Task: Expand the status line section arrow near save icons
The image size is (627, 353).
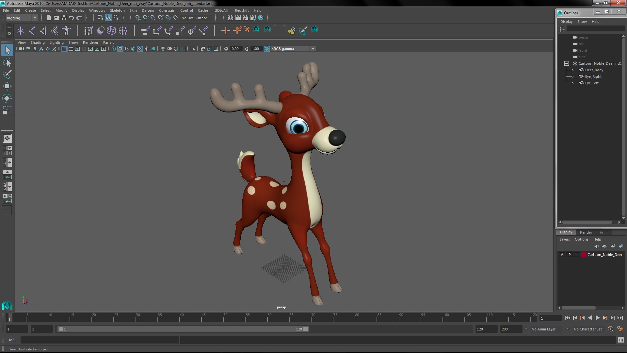Action: [86, 18]
